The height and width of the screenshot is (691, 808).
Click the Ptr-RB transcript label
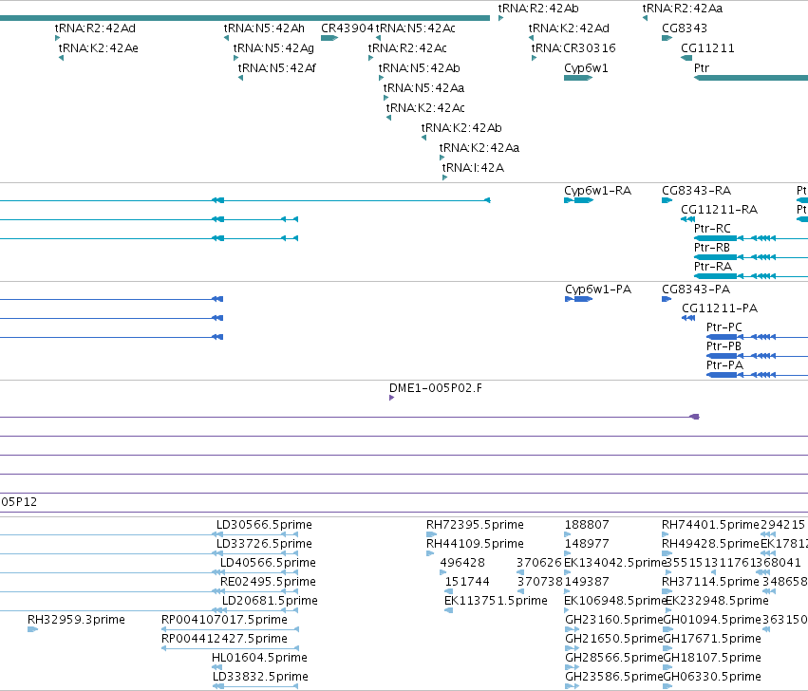pyautogui.click(x=712, y=248)
